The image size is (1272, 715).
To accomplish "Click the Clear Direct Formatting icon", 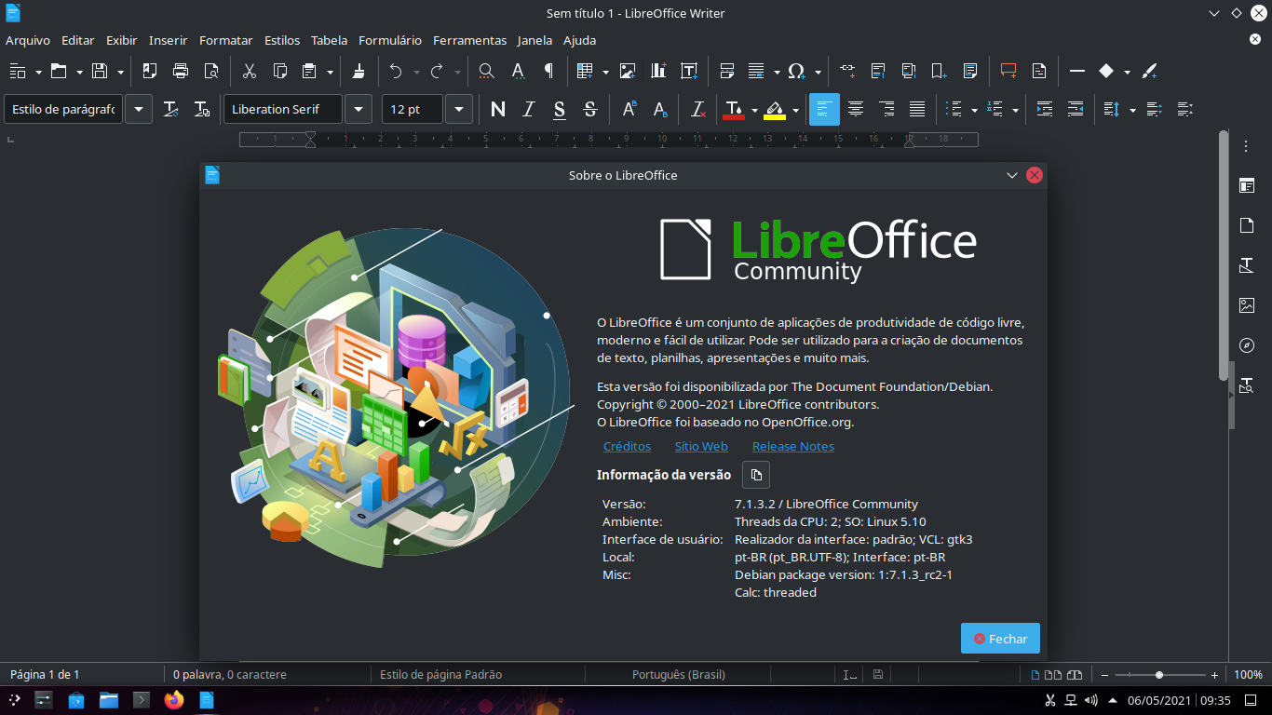I will point(698,110).
